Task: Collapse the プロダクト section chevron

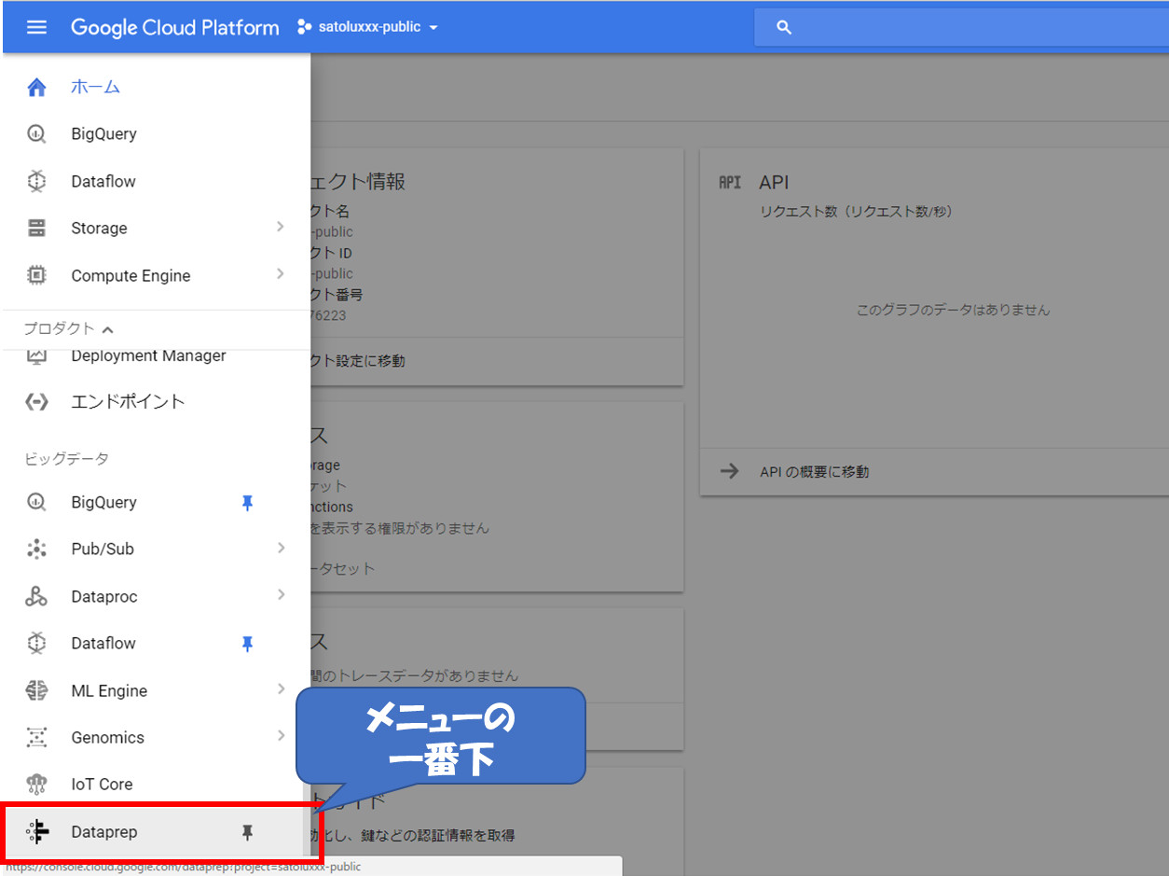Action: (x=107, y=329)
